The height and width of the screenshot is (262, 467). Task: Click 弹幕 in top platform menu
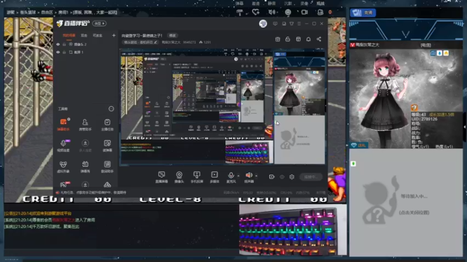pyautogui.click(x=239, y=3)
